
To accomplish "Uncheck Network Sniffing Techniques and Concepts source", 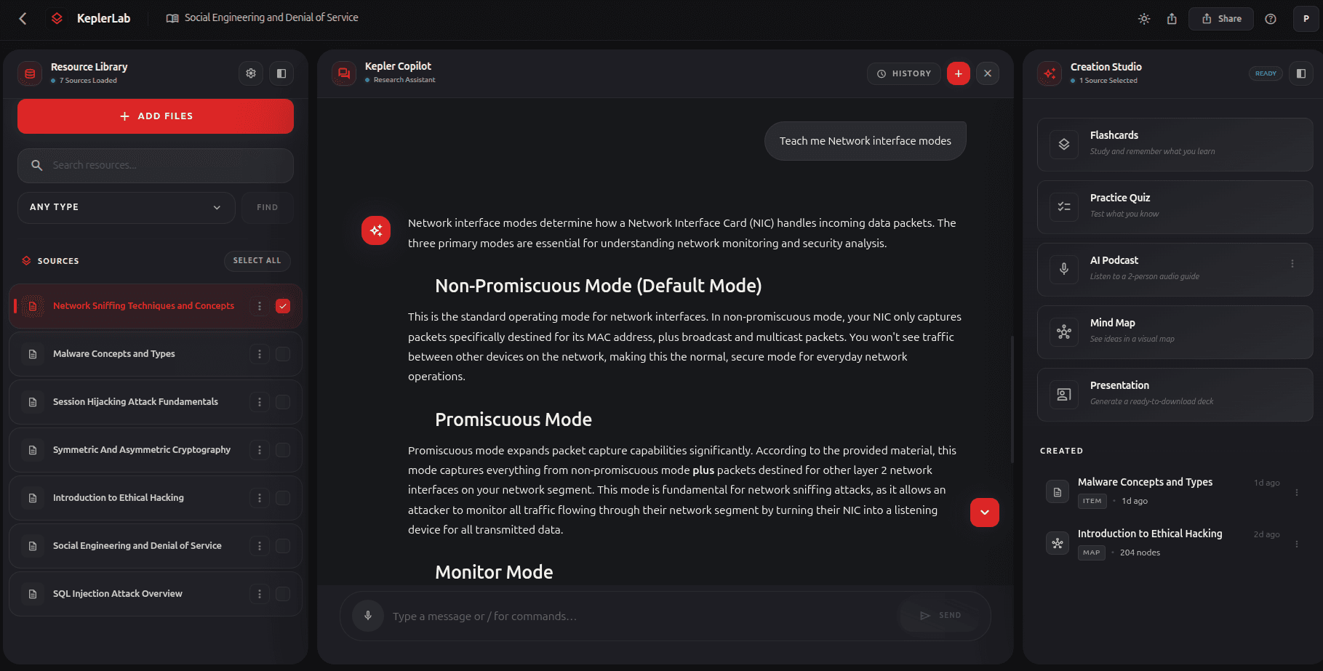I will [283, 306].
